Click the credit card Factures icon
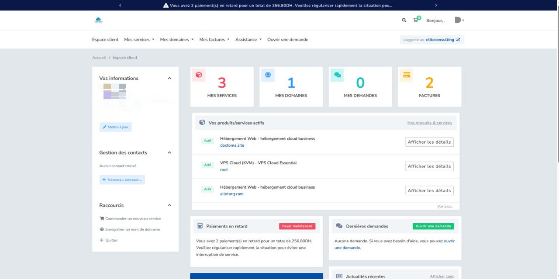Viewport: 559px width, 279px height. click(x=406, y=75)
